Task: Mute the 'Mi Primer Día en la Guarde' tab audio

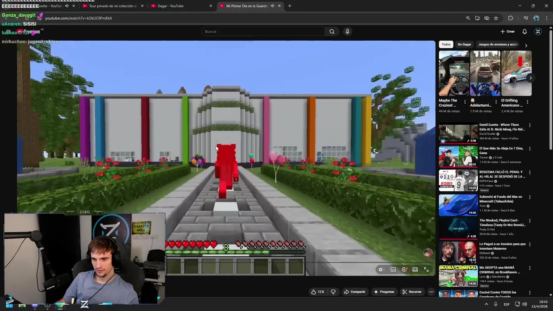Action: (x=272, y=6)
